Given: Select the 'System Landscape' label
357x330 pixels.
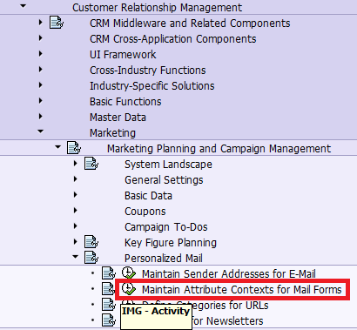Looking at the screenshot, I should pos(168,165).
